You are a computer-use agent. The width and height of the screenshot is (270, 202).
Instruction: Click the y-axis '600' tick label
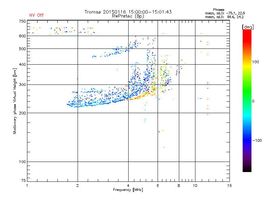click(x=22, y=36)
